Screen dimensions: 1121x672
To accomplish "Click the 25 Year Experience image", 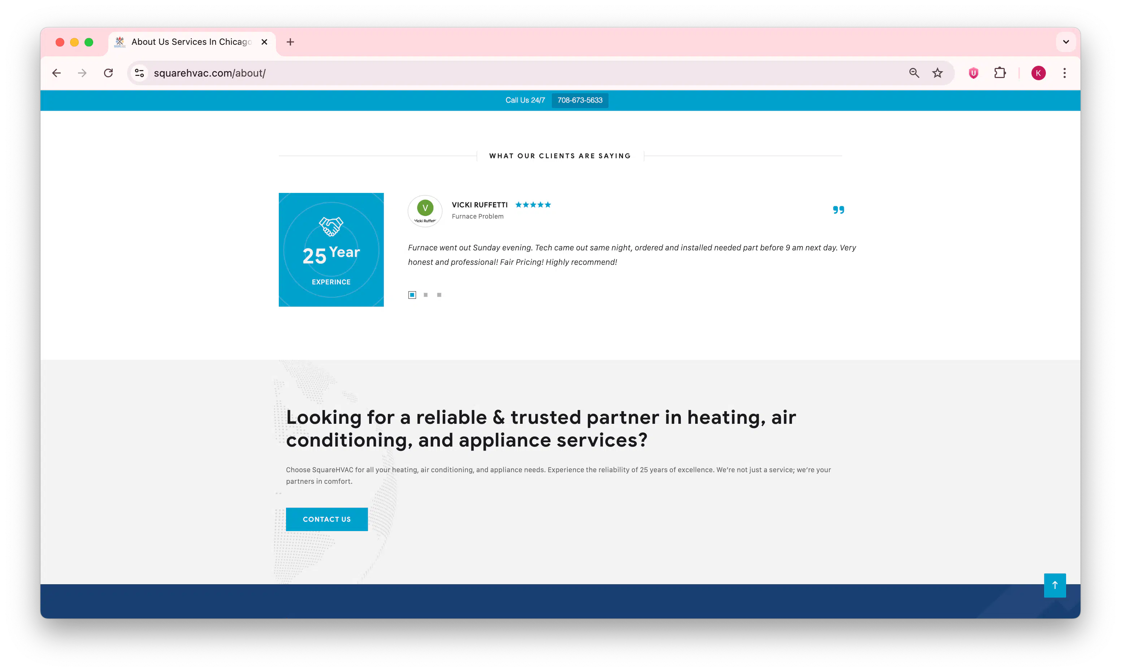I will (x=331, y=250).
